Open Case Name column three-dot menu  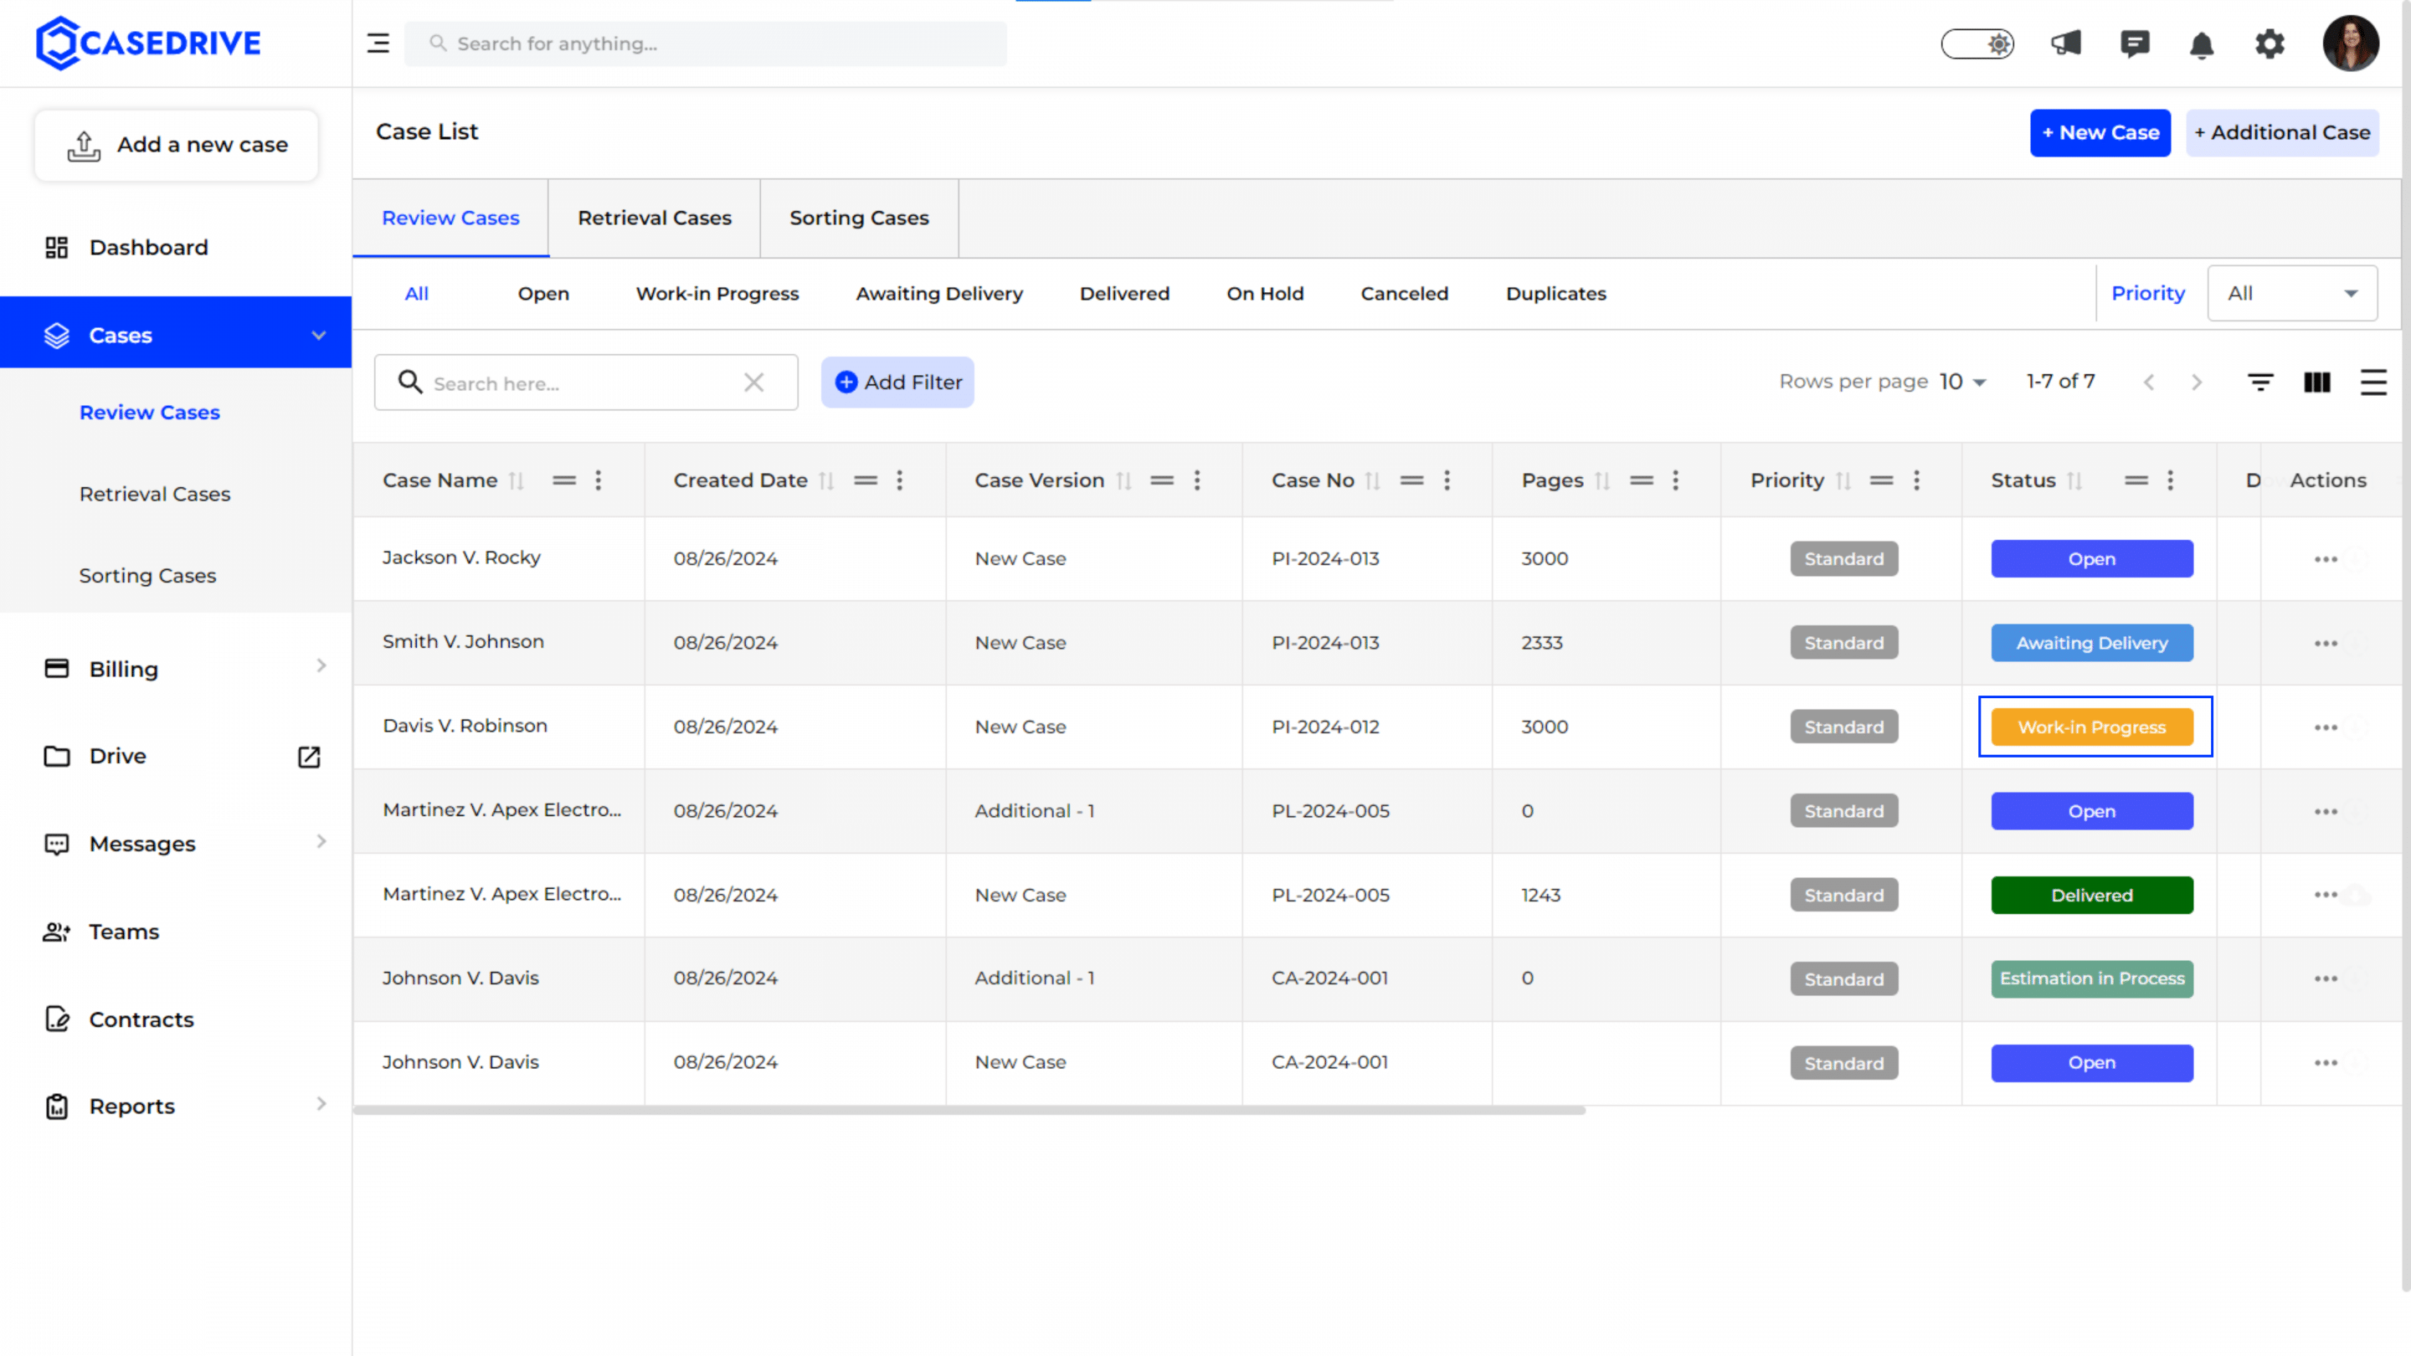coord(598,481)
